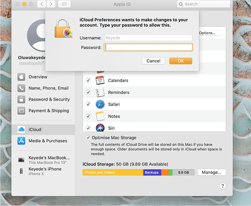Click the back arrow in the toolbar
The height and width of the screenshot is (206, 251).
click(x=42, y=4)
